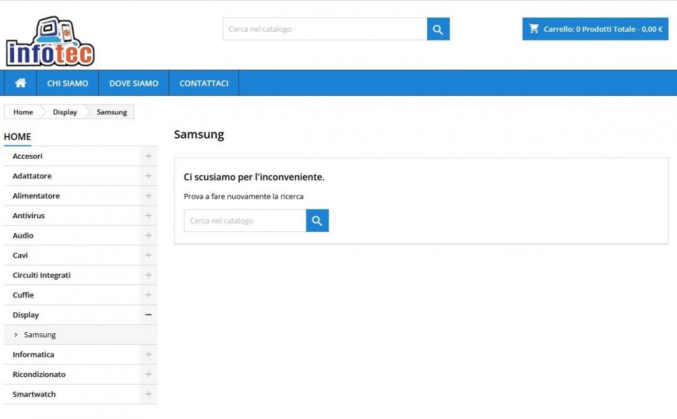Collapse the Display category

pos(148,315)
